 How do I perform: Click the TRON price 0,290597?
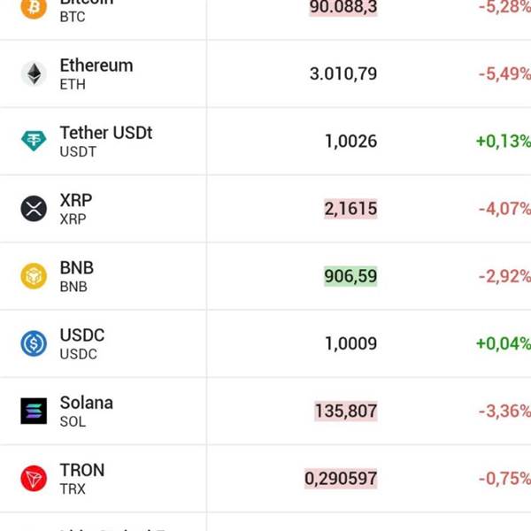click(341, 479)
